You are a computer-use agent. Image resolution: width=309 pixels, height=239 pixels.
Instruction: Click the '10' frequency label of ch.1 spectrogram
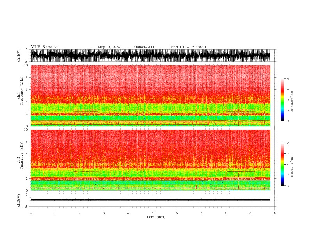coord(26,65)
